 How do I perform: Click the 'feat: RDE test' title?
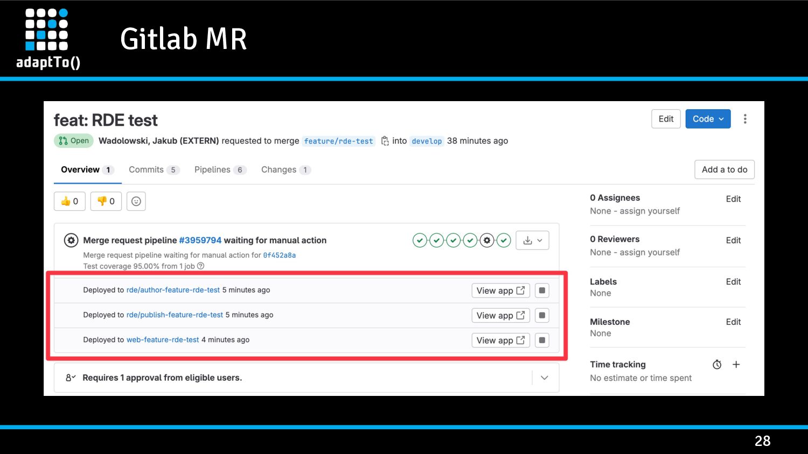click(106, 120)
